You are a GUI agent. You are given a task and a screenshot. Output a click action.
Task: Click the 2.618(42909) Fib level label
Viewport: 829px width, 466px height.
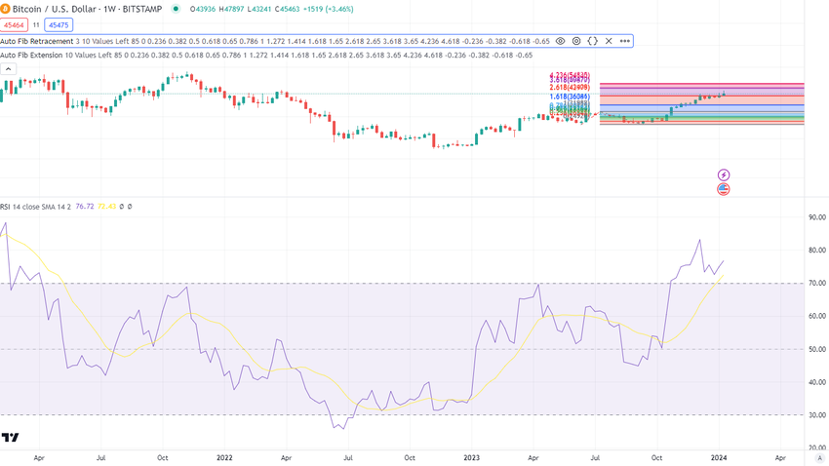click(x=570, y=87)
